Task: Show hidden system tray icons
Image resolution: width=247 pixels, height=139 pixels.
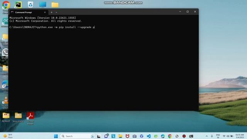Action: [x=206, y=136]
